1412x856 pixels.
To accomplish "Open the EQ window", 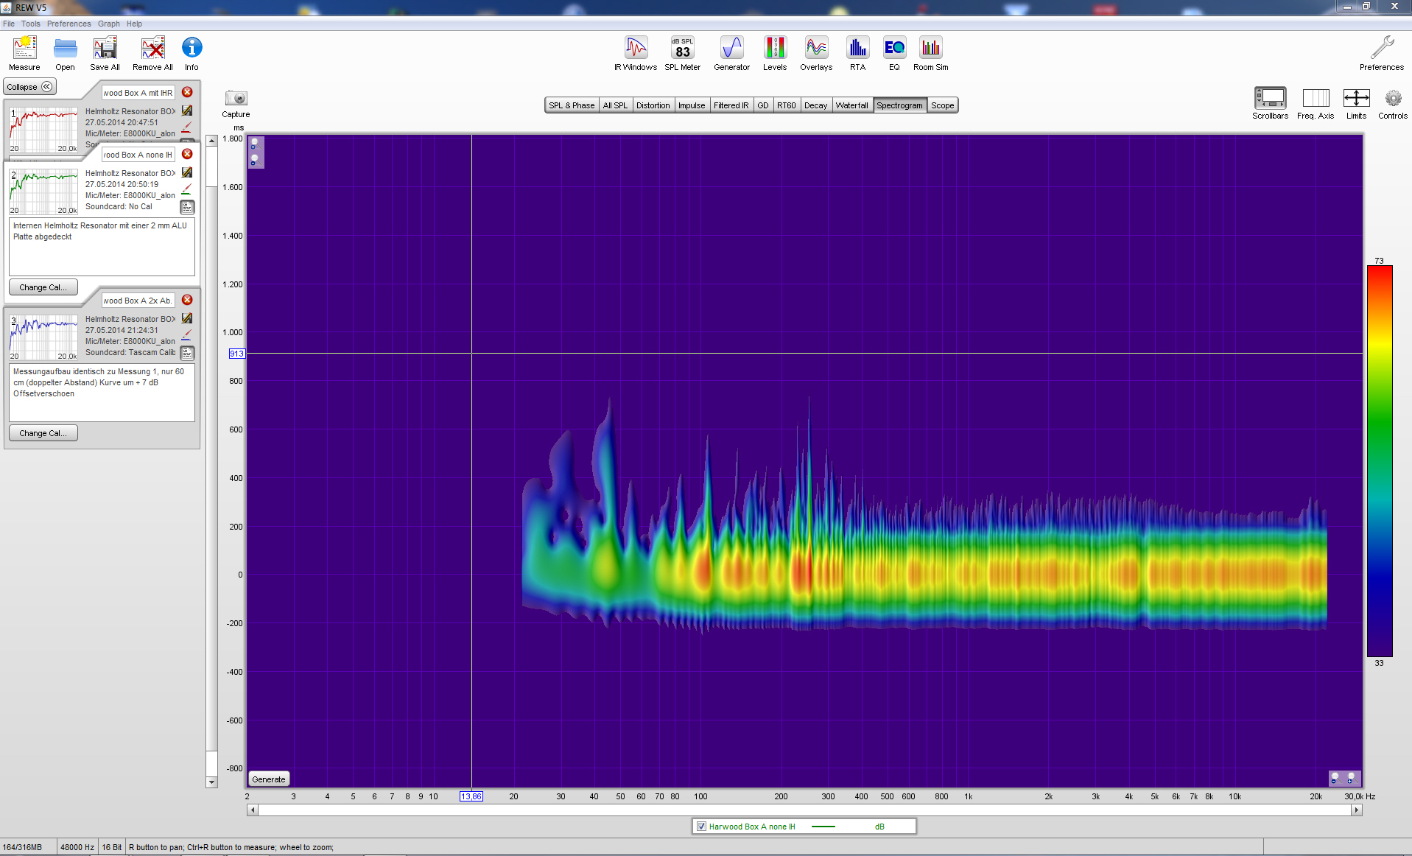I will tap(894, 53).
